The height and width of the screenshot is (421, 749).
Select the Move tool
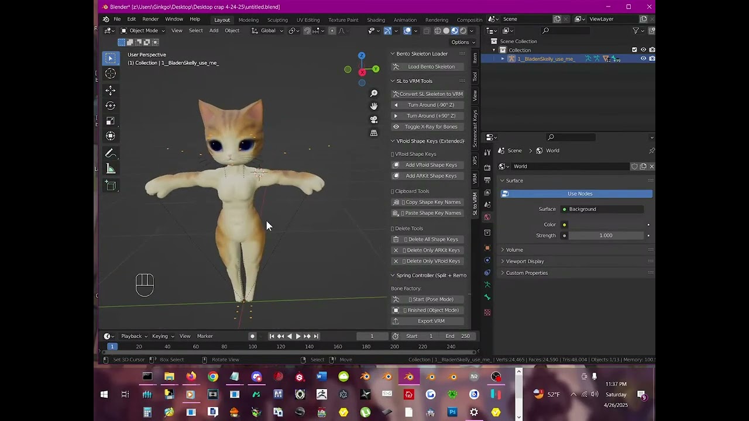click(110, 90)
